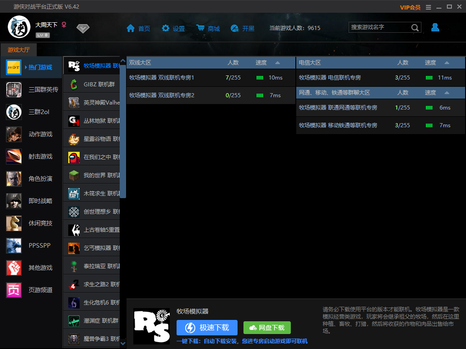Select the 角色扮演 category icon
The image size is (466, 349).
click(14, 179)
